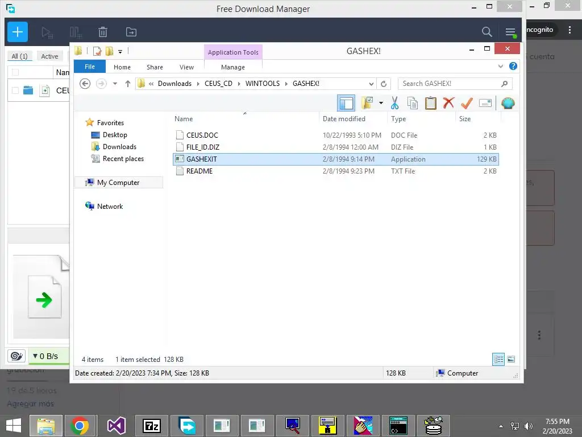Delete selection with the red X icon
The image size is (582, 437).
pos(448,103)
